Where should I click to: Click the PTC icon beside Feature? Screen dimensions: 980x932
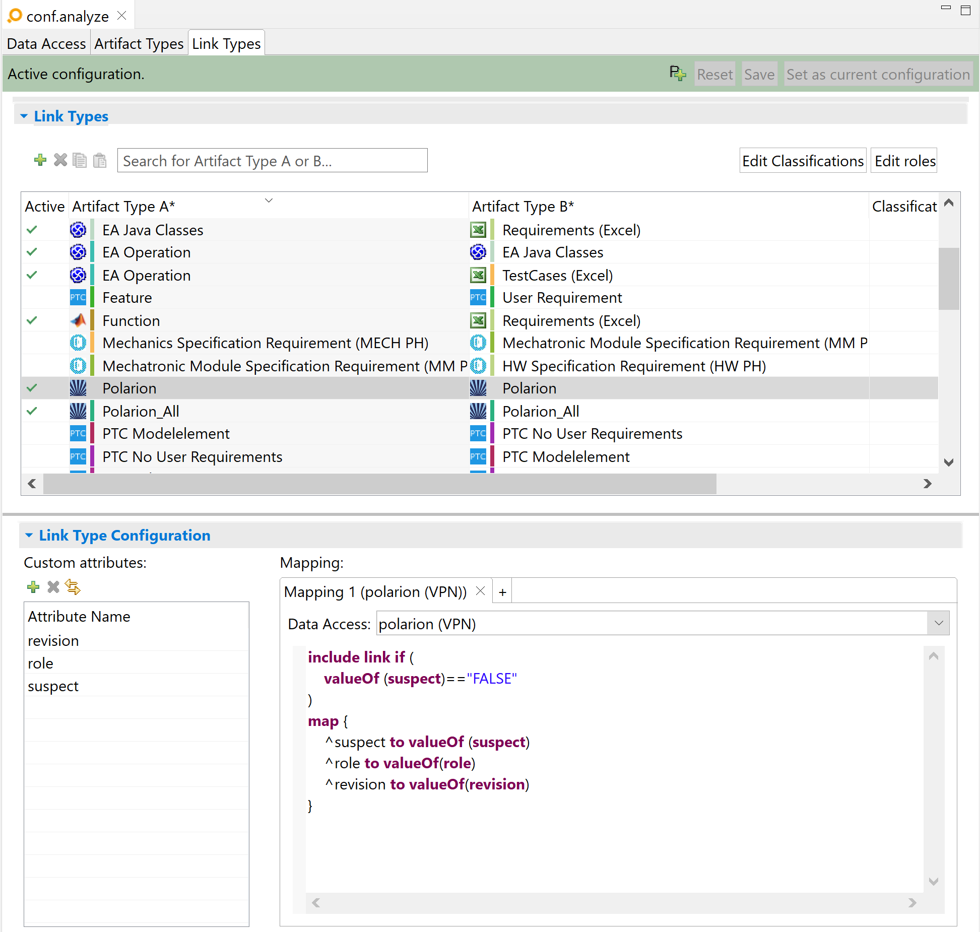click(x=78, y=298)
